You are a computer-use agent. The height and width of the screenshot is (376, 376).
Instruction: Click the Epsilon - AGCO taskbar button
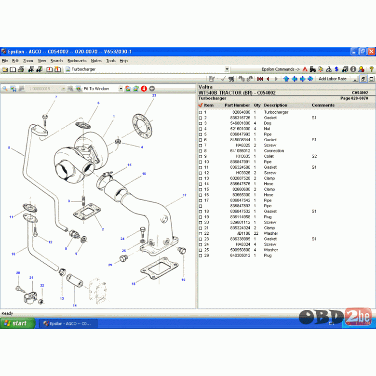(x=68, y=323)
